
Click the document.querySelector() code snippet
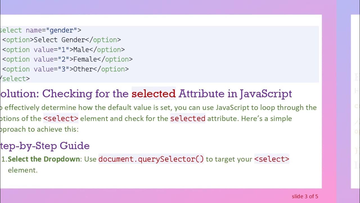(x=151, y=159)
